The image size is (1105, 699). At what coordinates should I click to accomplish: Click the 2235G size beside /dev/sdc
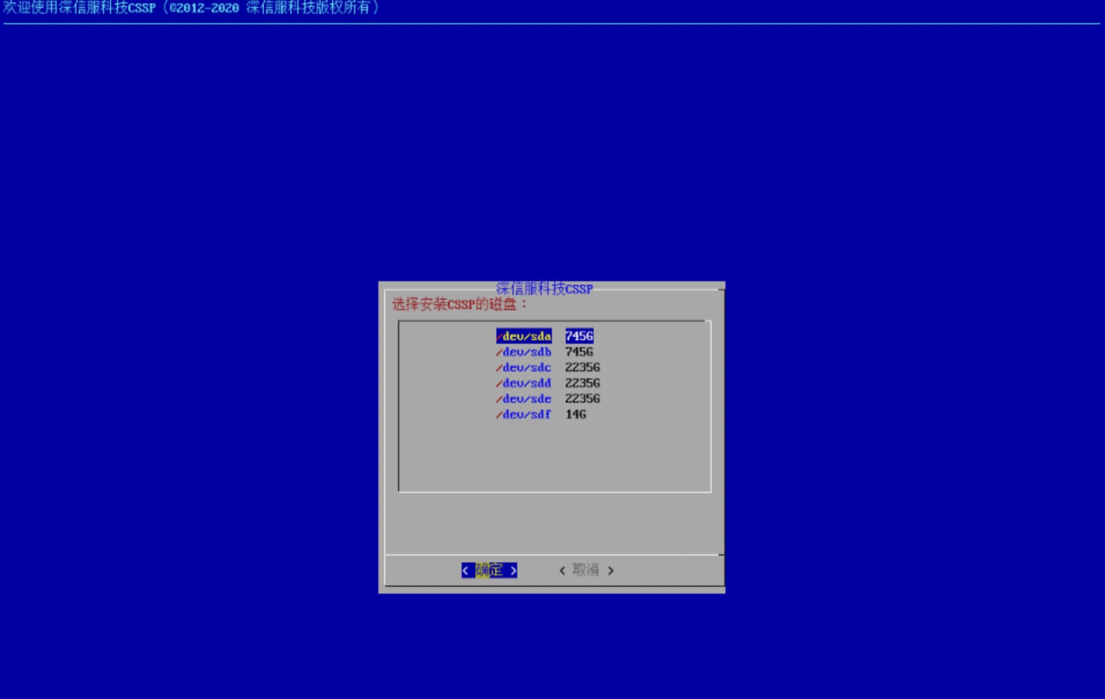coord(583,367)
